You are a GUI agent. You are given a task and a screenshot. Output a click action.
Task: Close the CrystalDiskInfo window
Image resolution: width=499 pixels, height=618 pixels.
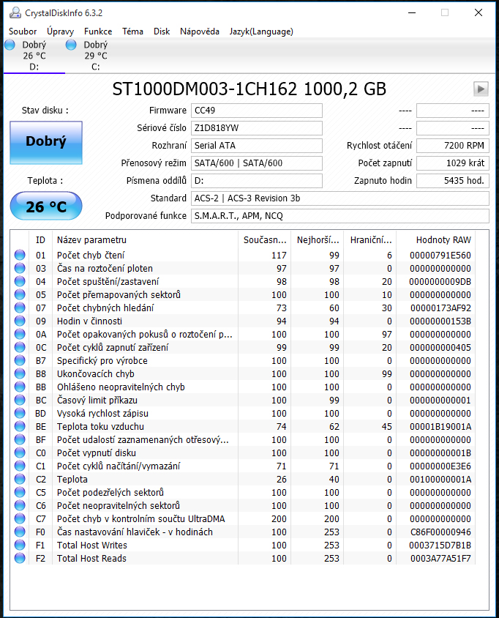tap(478, 12)
